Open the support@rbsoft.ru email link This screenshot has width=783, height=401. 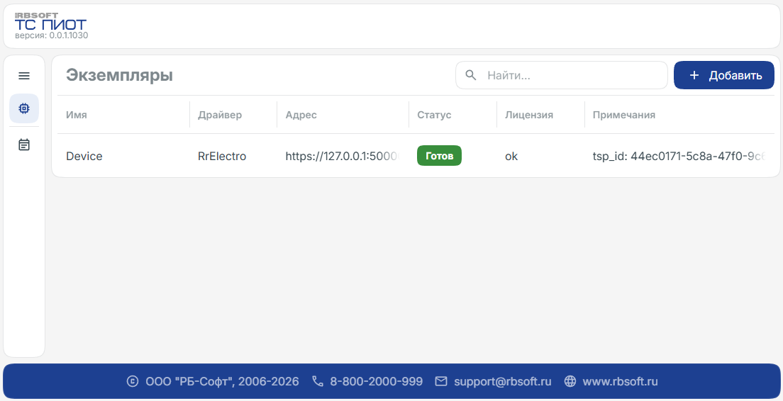click(502, 382)
